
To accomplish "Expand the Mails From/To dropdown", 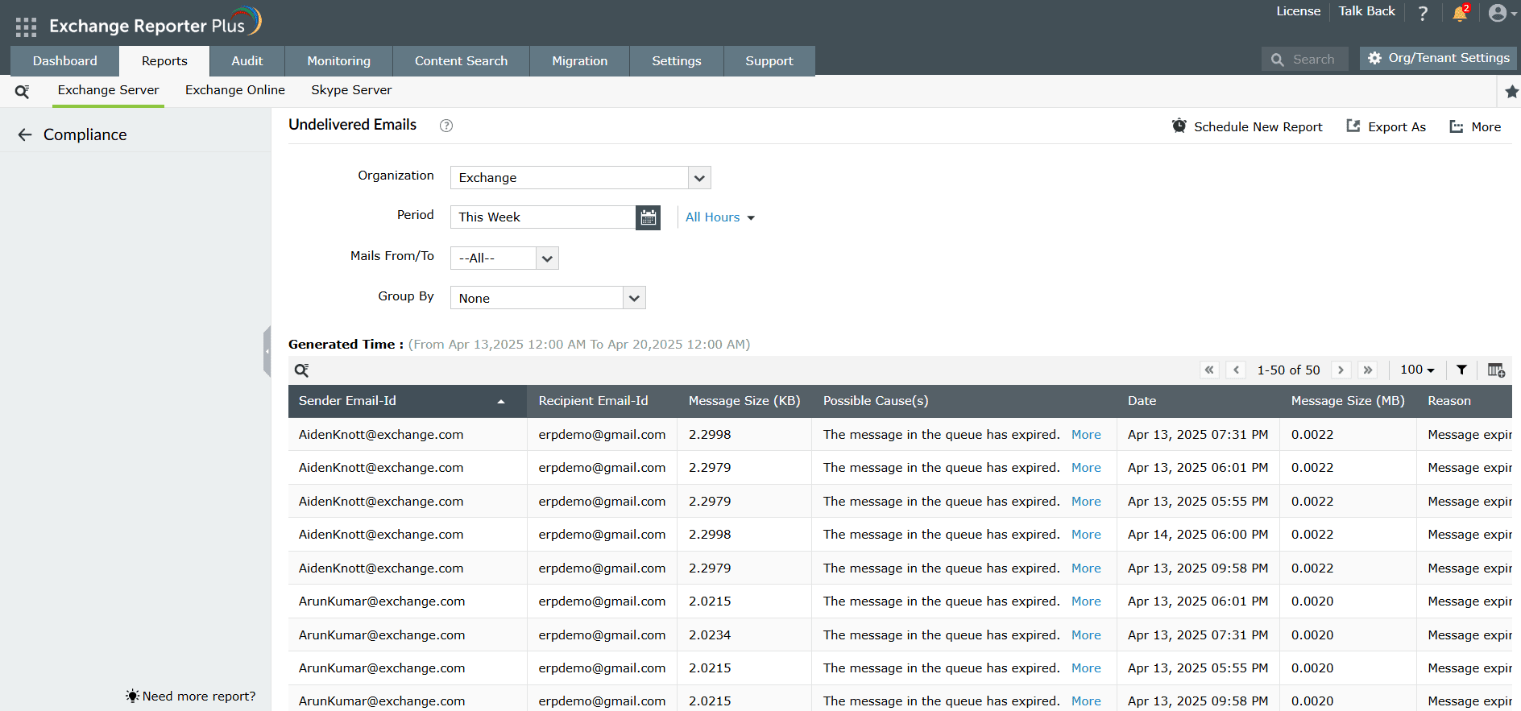I will click(547, 258).
